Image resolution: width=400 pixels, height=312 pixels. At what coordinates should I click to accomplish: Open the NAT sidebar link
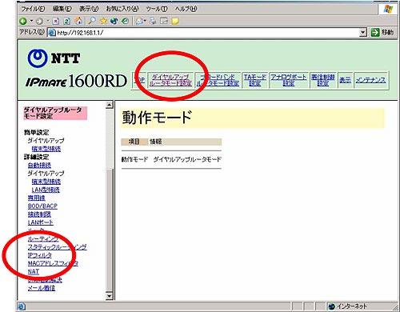(x=34, y=272)
